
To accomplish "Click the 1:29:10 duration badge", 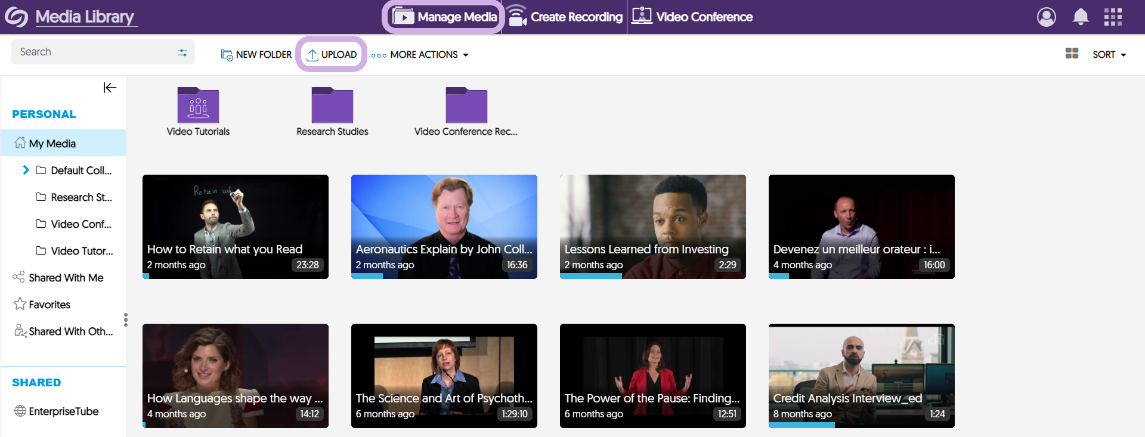I will pos(515,414).
